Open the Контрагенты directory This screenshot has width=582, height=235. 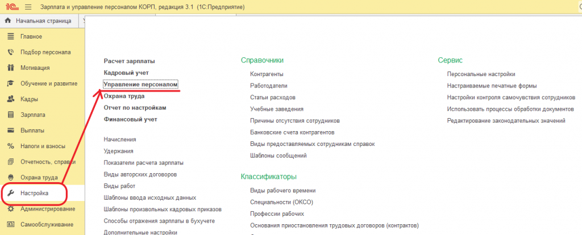(267, 74)
